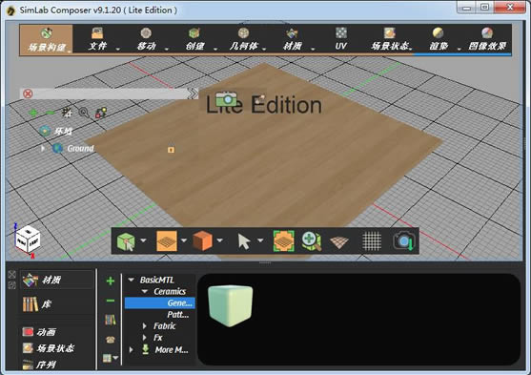Select the light green ceramic material cube
This screenshot has width=531, height=375.
[x=231, y=305]
